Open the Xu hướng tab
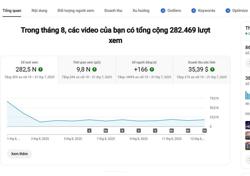The height and width of the screenshot is (176, 250). click(x=141, y=11)
